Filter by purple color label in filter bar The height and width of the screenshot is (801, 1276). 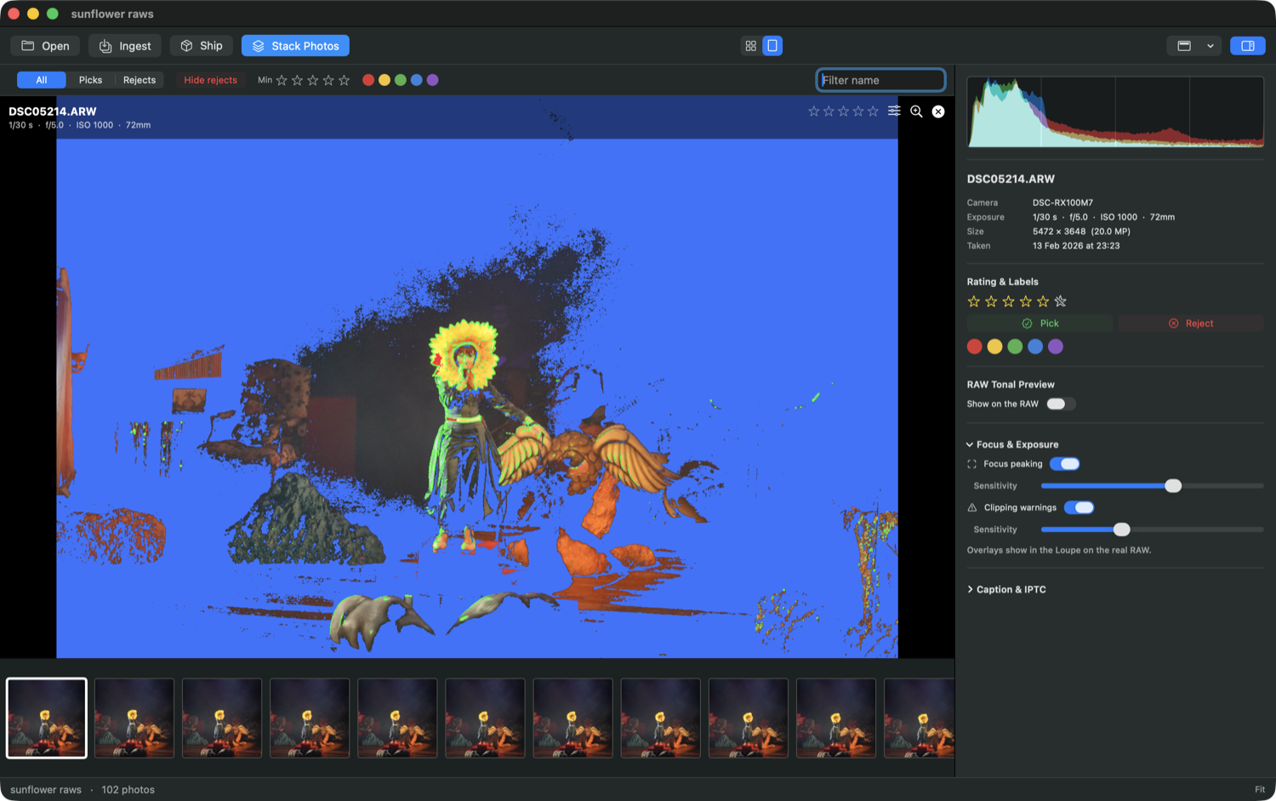coord(433,80)
